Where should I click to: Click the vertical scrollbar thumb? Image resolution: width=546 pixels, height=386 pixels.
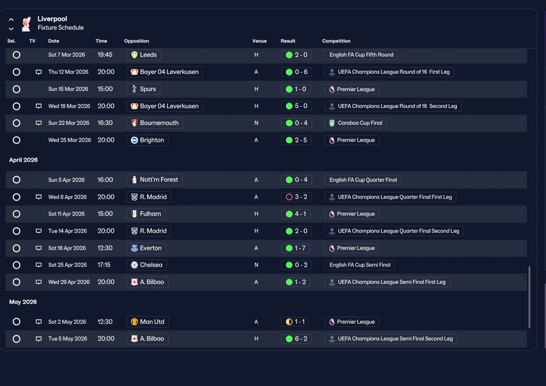point(530,297)
